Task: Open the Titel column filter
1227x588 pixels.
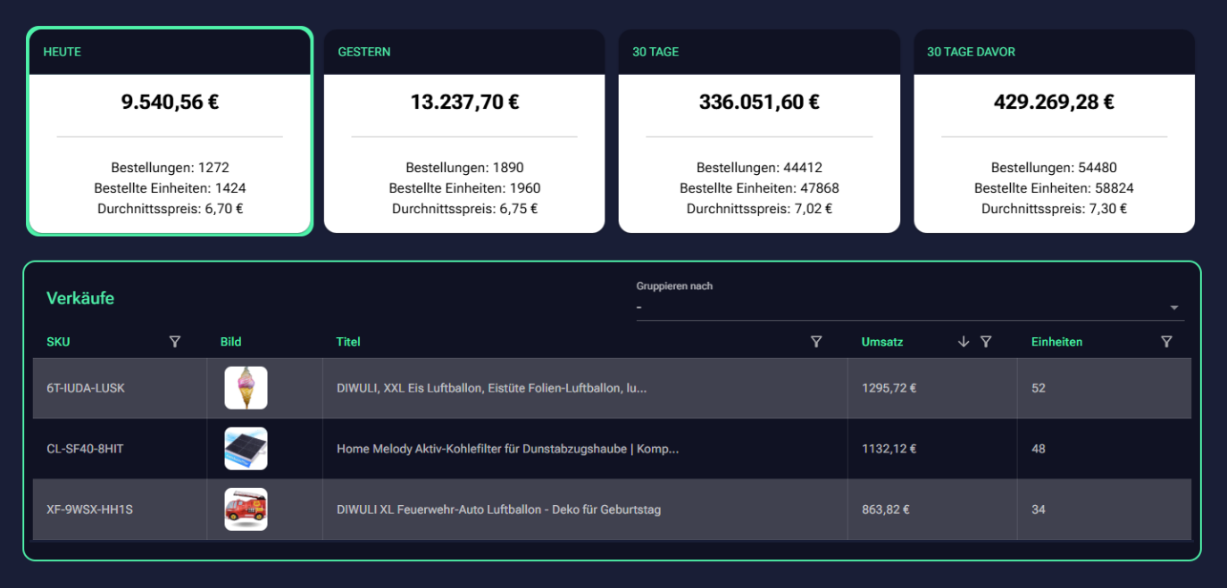Action: (x=815, y=342)
